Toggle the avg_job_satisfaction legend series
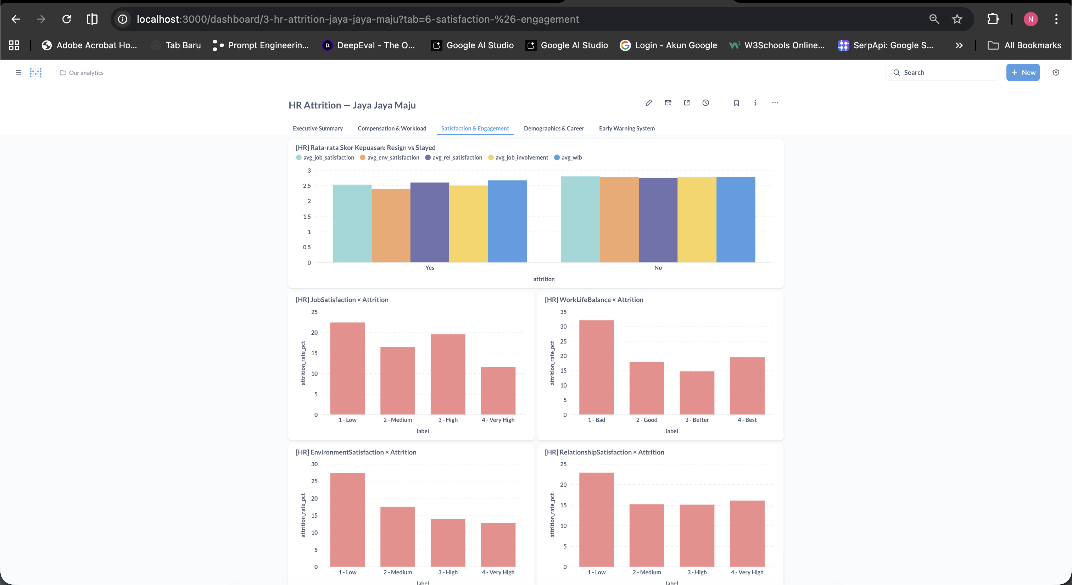This screenshot has height=585, width=1072. (325, 158)
